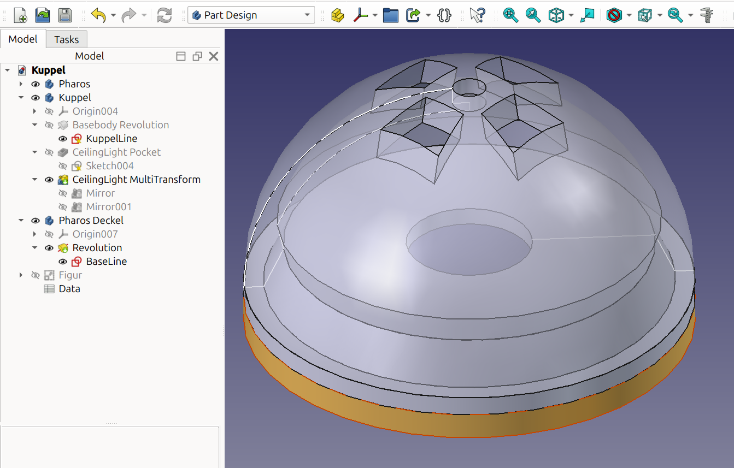
Task: Click the Draw Style icon
Action: point(614,15)
